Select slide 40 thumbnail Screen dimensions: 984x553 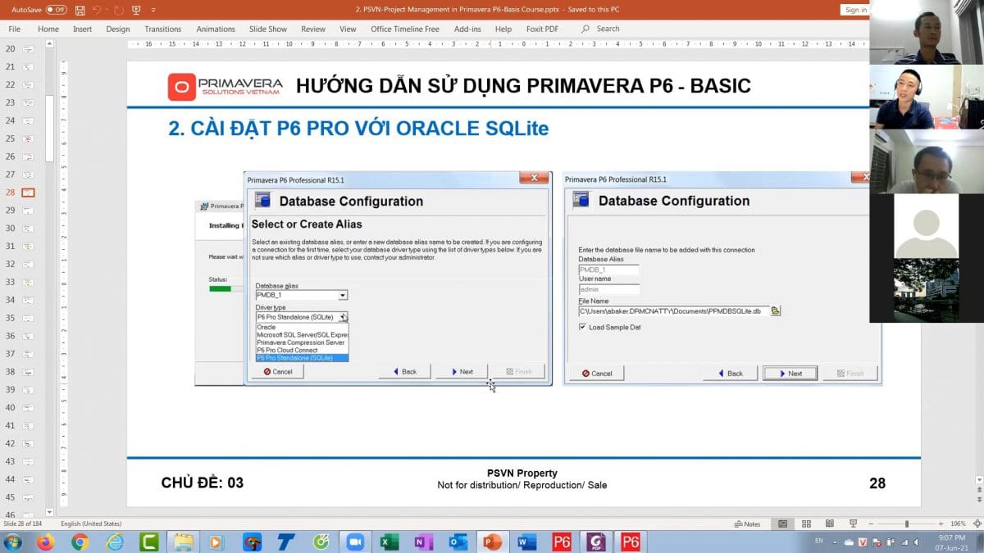(28, 407)
